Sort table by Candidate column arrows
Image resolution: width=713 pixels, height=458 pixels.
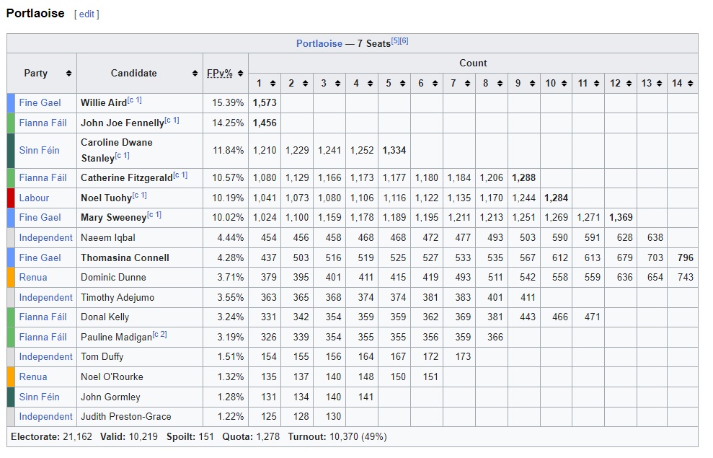pyautogui.click(x=195, y=74)
